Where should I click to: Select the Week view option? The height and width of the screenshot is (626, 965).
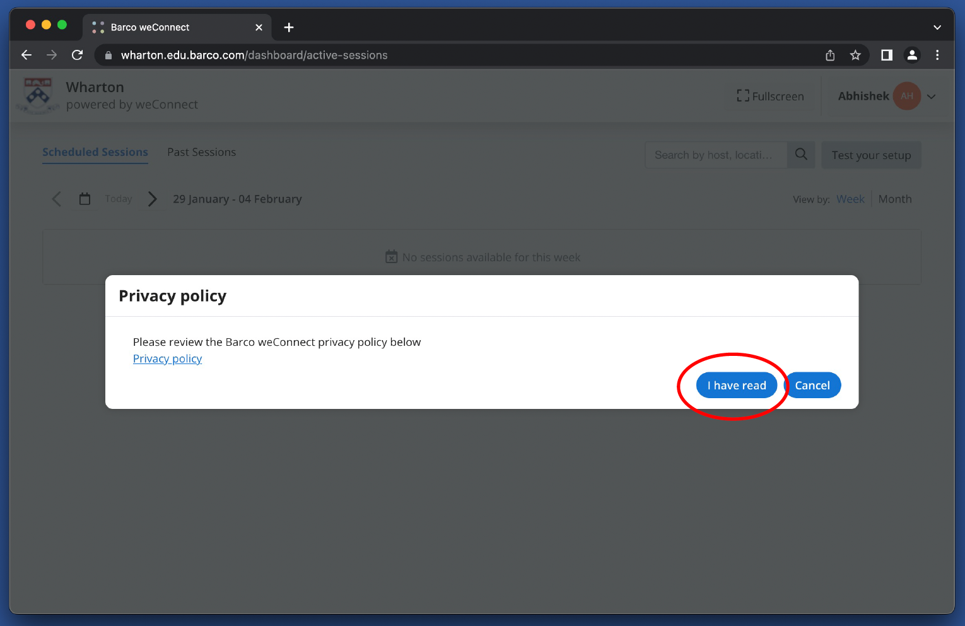coord(850,199)
